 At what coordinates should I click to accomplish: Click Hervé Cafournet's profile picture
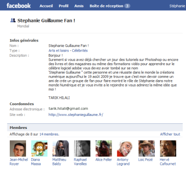[168, 149]
